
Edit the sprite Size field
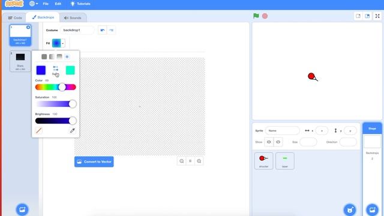pyautogui.click(x=308, y=142)
